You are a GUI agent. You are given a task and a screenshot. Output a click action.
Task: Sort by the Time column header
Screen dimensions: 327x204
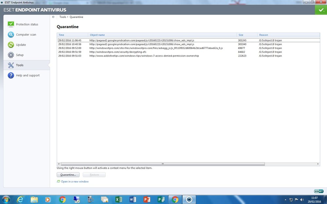[72, 35]
